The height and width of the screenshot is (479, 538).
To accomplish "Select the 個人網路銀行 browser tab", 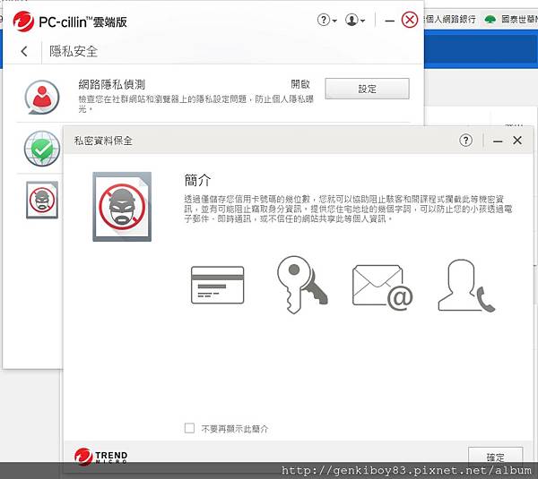I will click(450, 19).
